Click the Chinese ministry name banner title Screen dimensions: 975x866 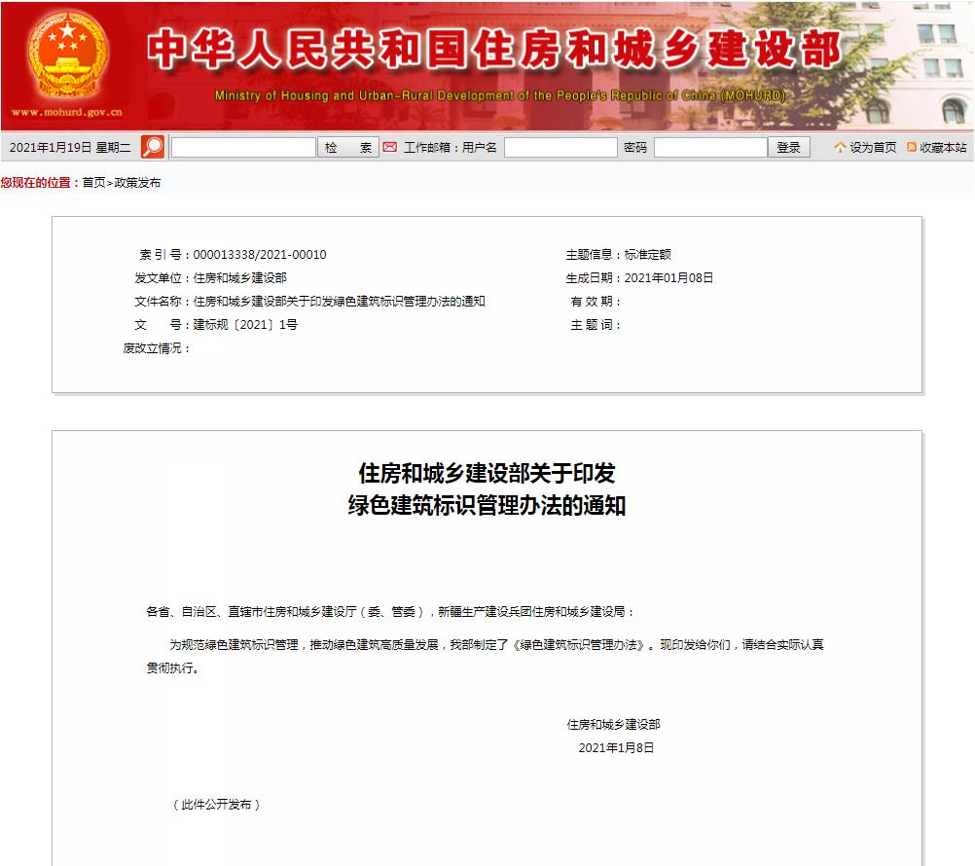[494, 49]
